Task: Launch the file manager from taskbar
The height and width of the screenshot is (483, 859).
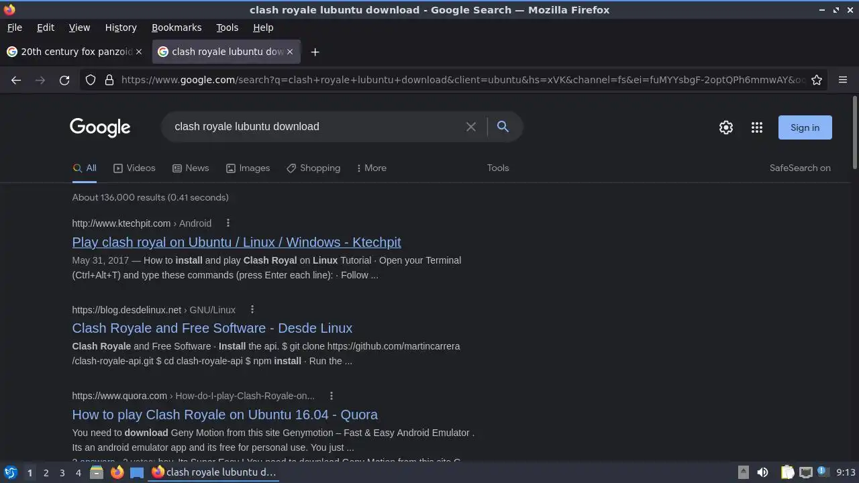Action: click(97, 472)
